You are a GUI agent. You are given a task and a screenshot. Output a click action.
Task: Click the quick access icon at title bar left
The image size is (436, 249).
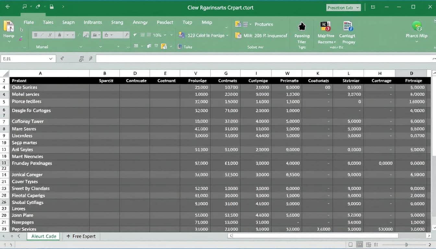[7, 6]
